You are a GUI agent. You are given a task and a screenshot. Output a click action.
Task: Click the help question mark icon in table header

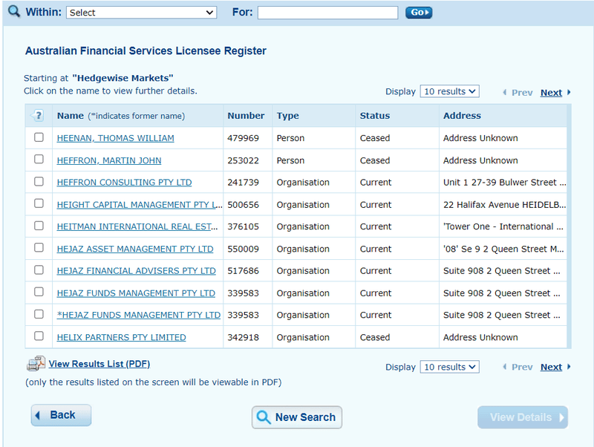click(x=38, y=116)
